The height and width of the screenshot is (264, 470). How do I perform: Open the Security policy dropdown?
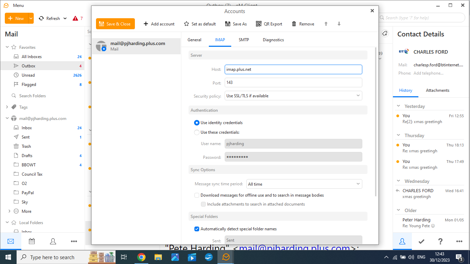[293, 96]
